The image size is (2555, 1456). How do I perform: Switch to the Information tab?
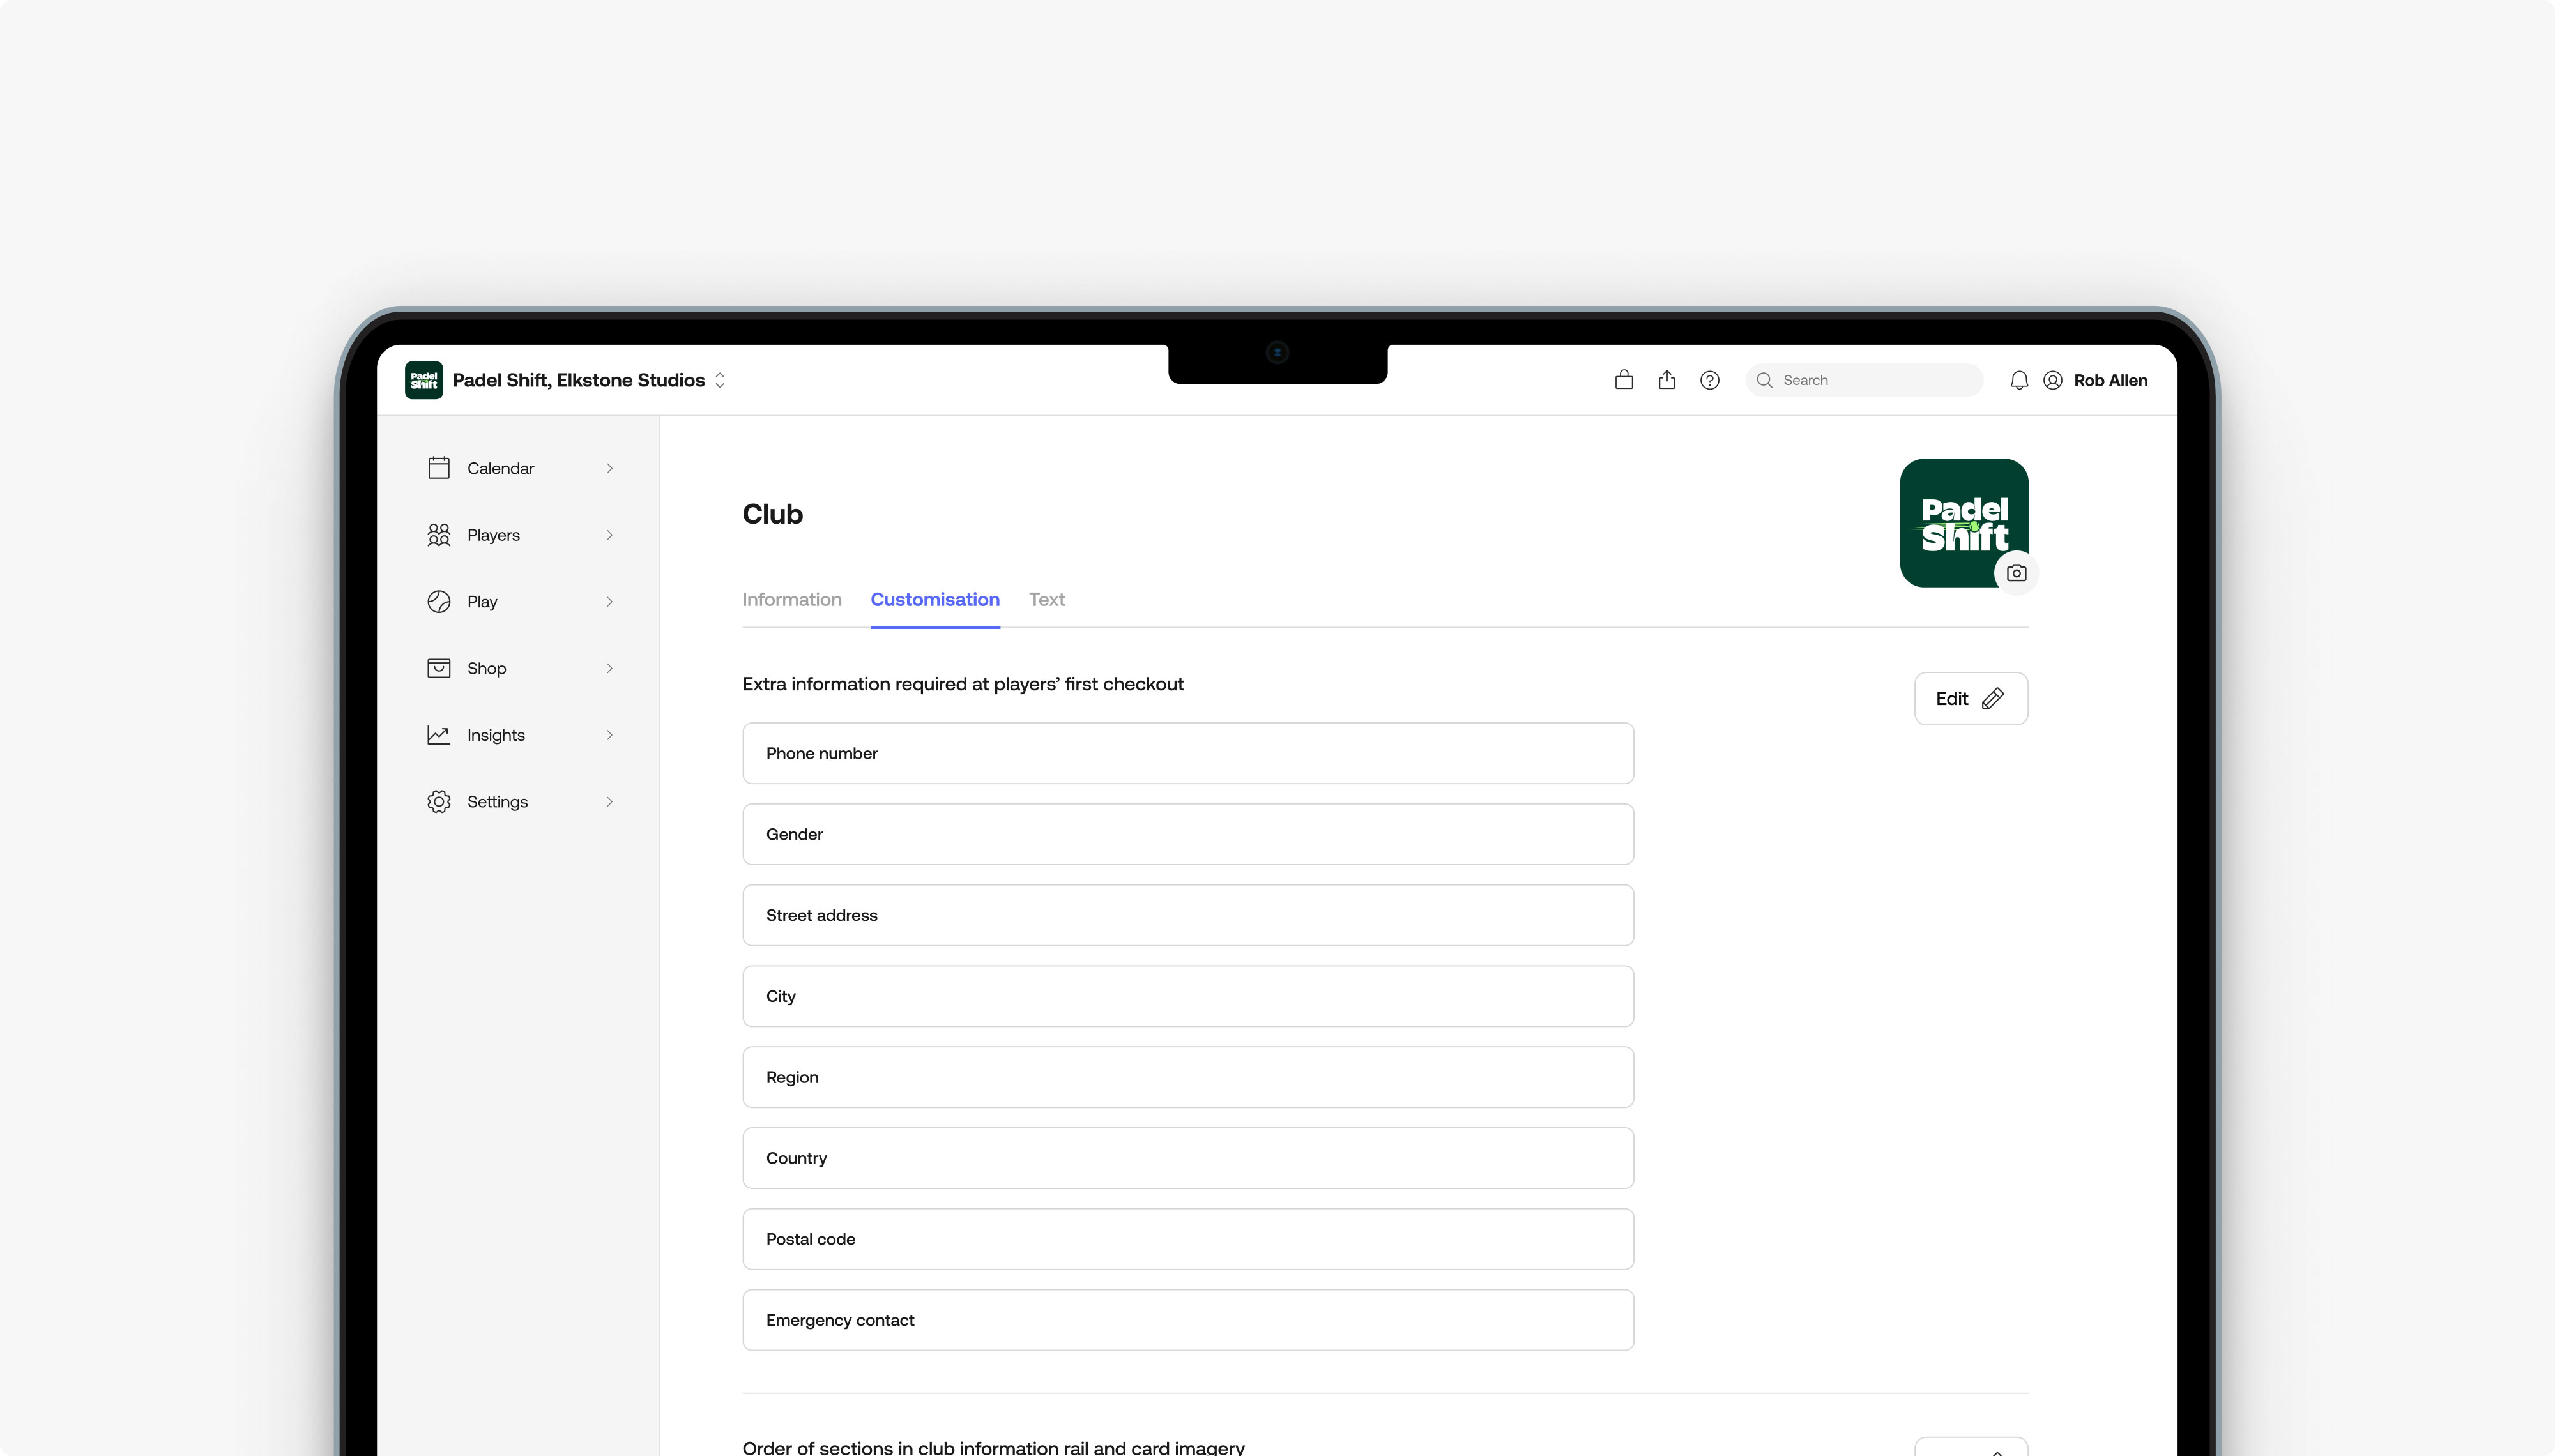[x=791, y=599]
